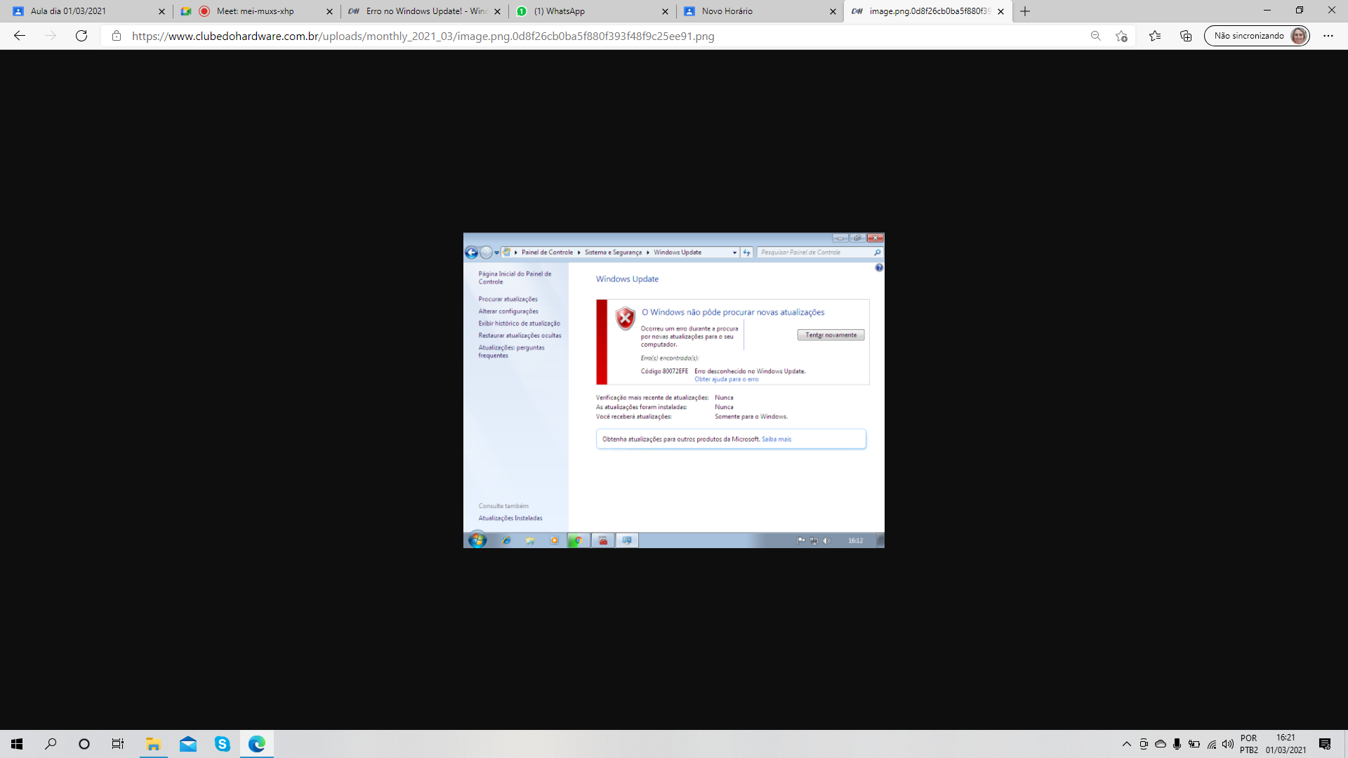Close the Aula dia 01/03/2021 tab

161,11
